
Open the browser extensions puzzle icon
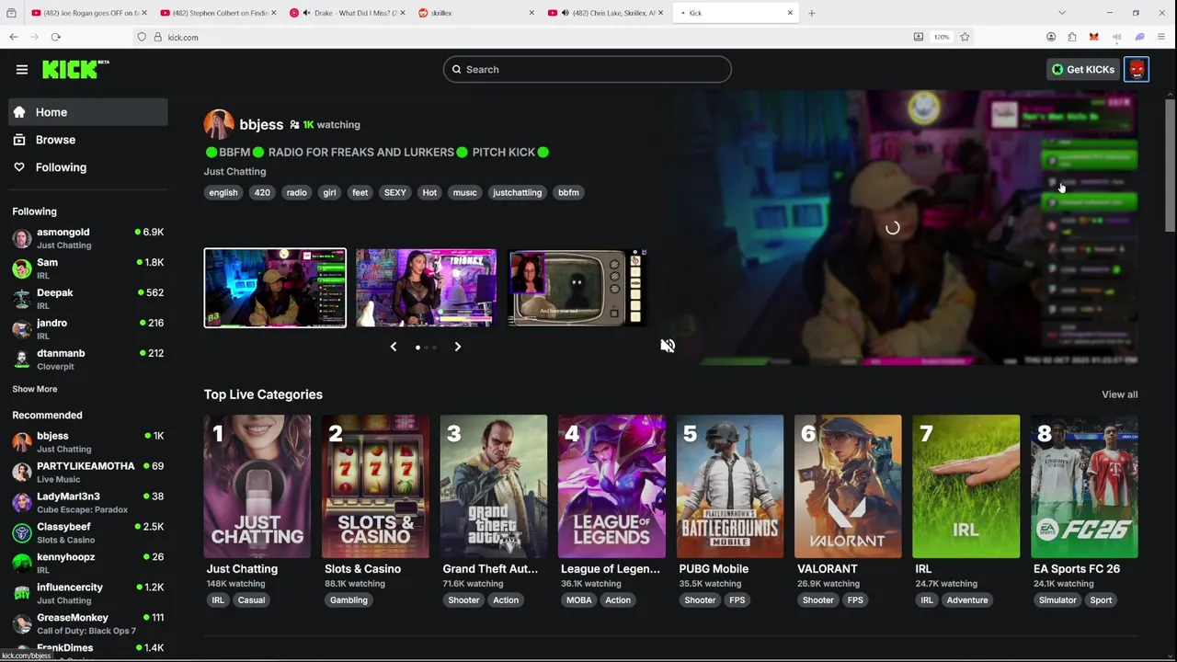point(1072,37)
